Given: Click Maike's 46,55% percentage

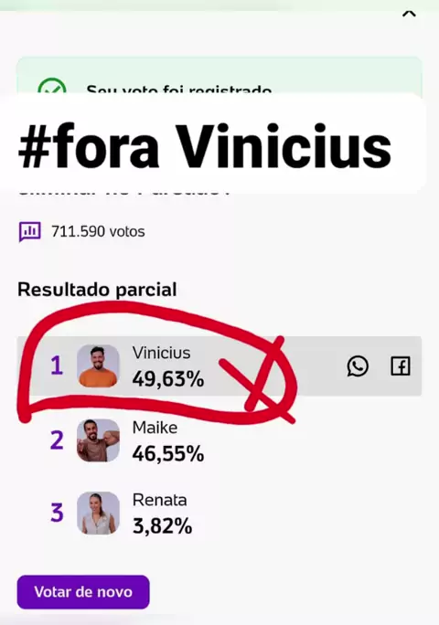Looking at the screenshot, I should [x=168, y=453].
